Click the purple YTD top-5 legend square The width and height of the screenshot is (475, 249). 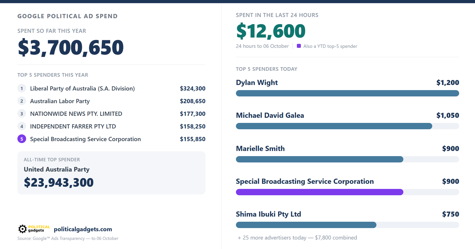pos(299,46)
